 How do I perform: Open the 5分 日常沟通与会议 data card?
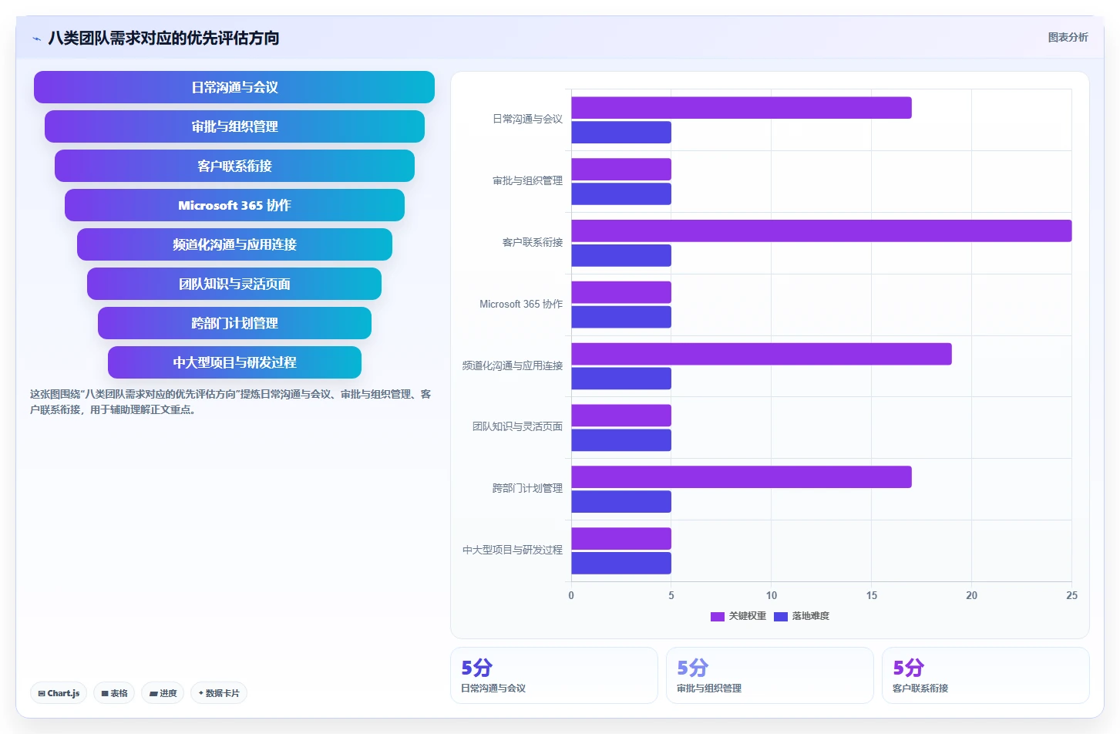point(554,675)
